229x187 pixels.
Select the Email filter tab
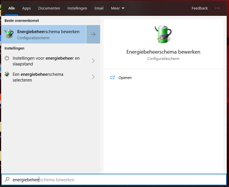coord(99,8)
